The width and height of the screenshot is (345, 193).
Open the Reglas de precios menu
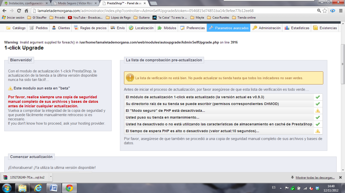(x=90, y=28)
